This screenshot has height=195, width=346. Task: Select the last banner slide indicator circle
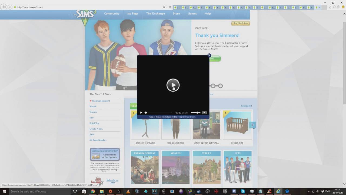[x=221, y=86]
